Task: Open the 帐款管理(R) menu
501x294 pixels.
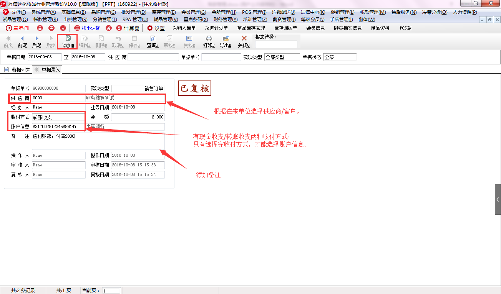Action: (46, 19)
